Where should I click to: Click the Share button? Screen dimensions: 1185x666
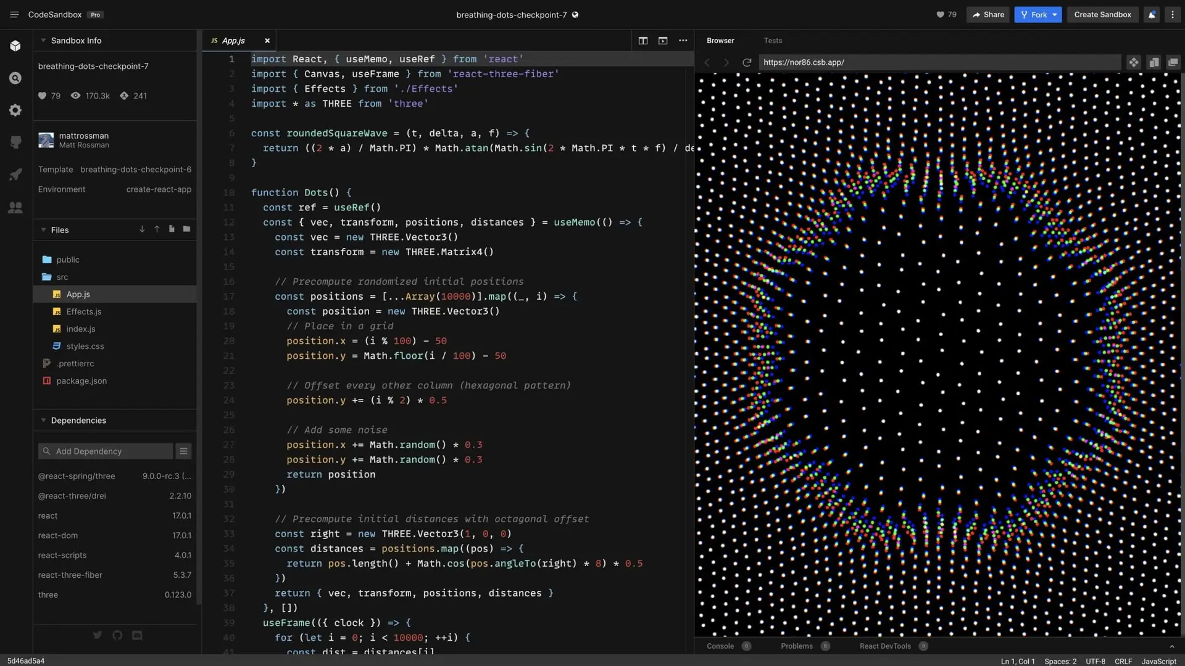point(988,15)
